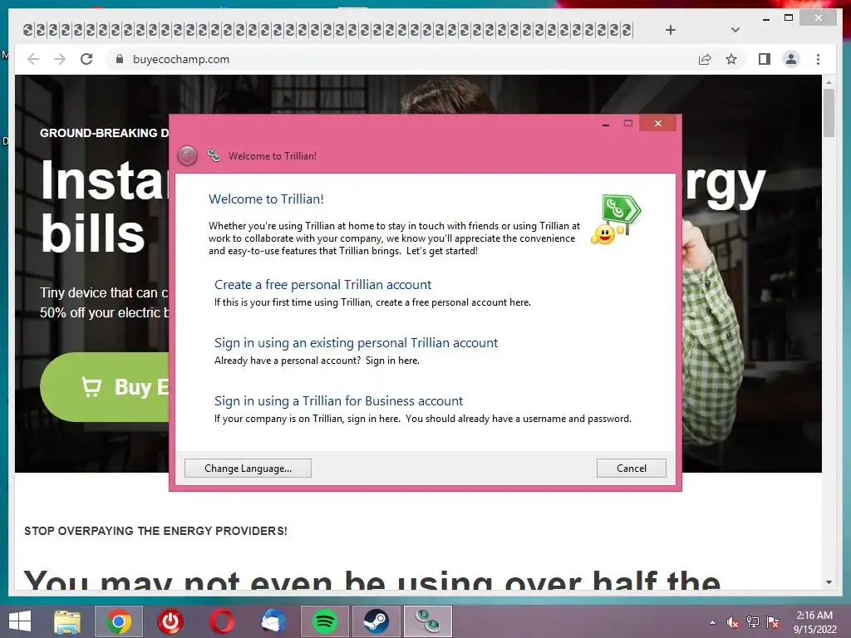Click scroll down arrow on webpage
This screenshot has width=851, height=638.
point(829,582)
